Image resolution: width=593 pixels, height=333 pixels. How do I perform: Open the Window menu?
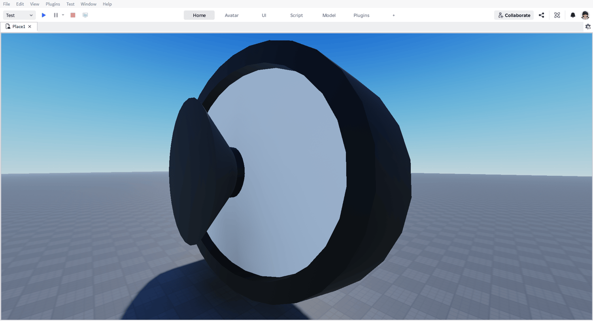click(89, 4)
